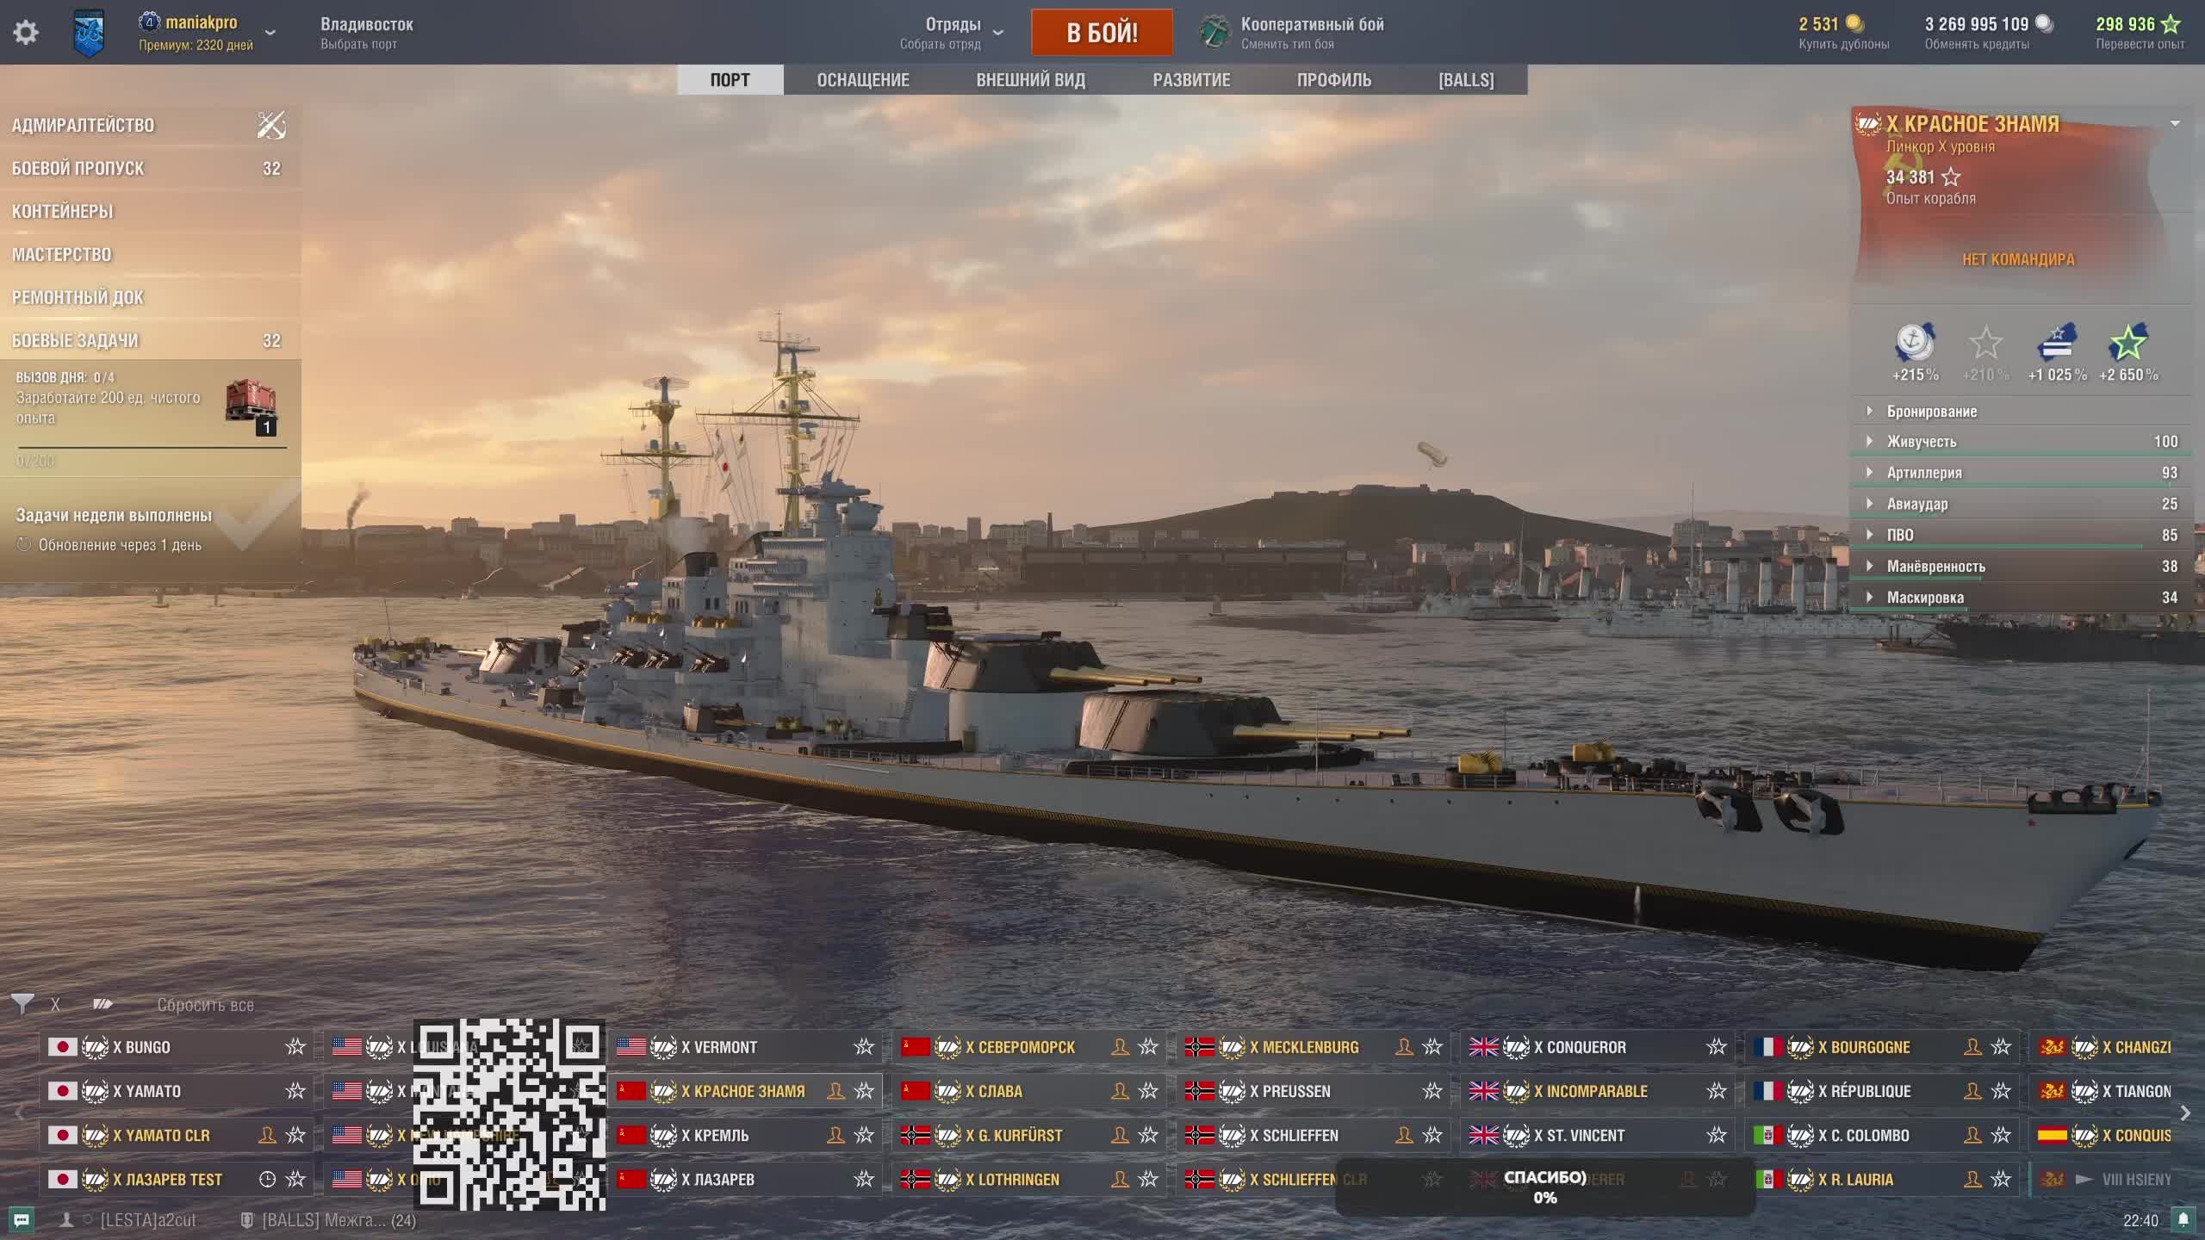Toggle favorite star for X YAMATO

click(295, 1091)
